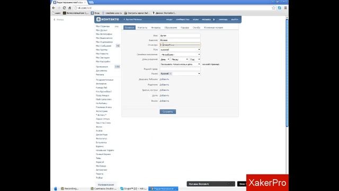The width and height of the screenshot is (339, 191).
Task: Switch to the Карьера tab
Action: (x=185, y=28)
